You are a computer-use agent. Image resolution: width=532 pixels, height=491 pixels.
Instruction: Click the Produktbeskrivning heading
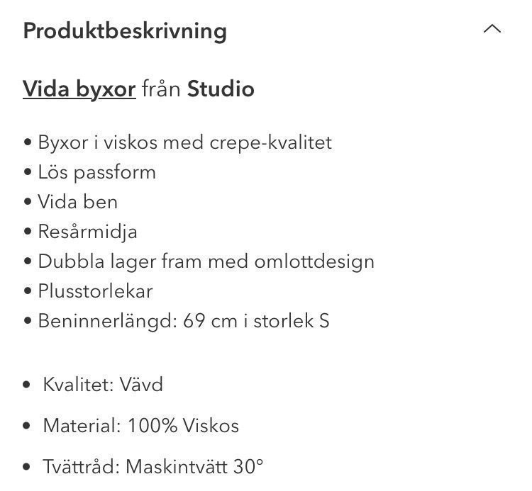(x=125, y=31)
